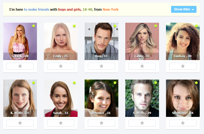Image resolution: width=204 pixels, height=134 pixels.
Task: Click the name label 'Jennifer, 31'
Action: pos(101,113)
